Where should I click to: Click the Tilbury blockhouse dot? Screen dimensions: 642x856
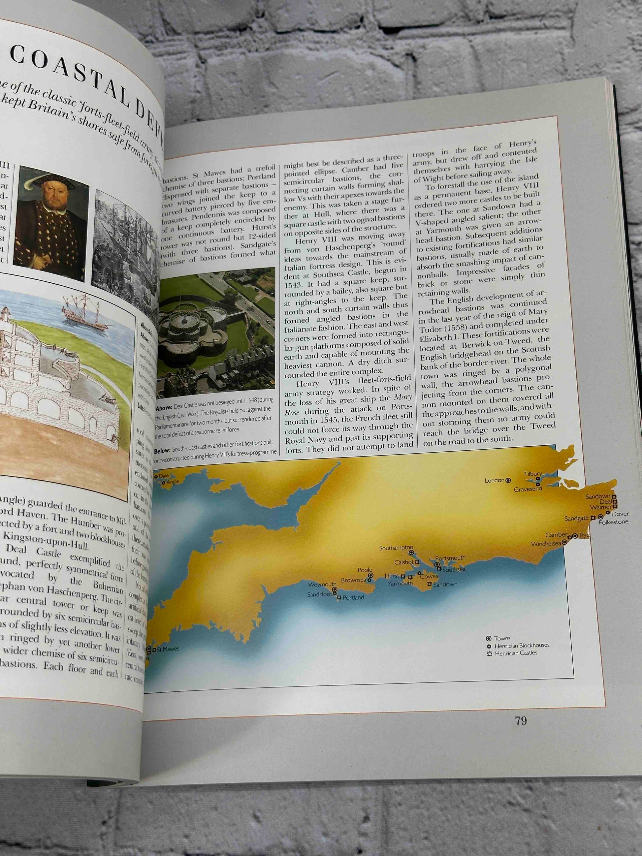point(537,479)
